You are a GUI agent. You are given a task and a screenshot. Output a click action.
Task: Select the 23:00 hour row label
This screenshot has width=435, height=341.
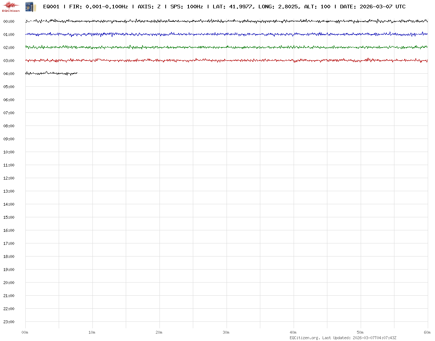point(9,322)
